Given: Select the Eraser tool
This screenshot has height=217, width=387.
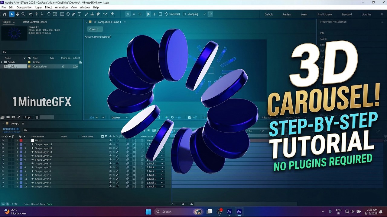Looking at the screenshot, I should 98,14.
